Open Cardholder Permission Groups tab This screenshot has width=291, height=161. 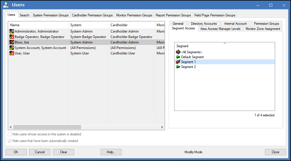coord(92,15)
